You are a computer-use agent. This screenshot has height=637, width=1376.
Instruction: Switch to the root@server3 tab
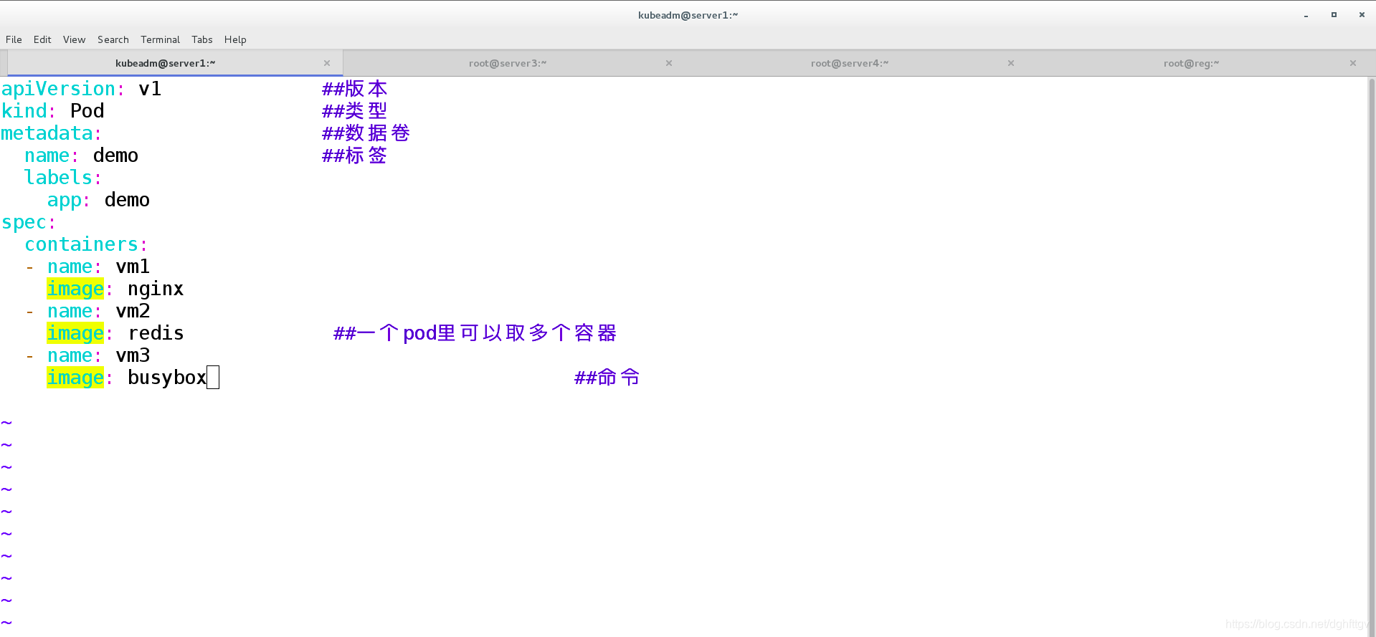tap(508, 63)
